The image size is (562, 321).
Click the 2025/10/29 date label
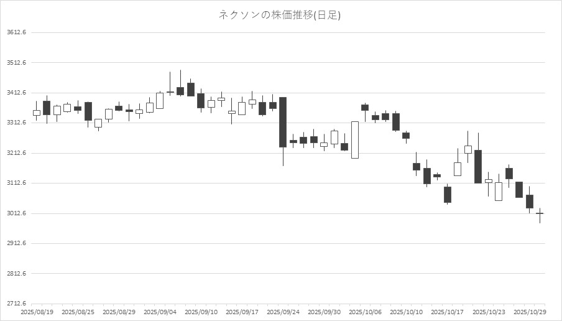click(x=529, y=312)
